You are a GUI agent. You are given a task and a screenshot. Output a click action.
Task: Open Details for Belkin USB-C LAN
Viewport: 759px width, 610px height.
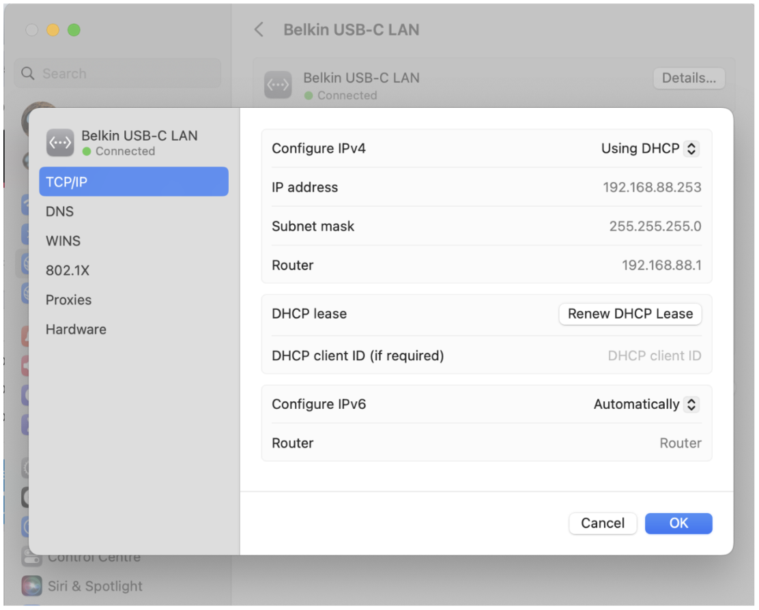pyautogui.click(x=689, y=78)
